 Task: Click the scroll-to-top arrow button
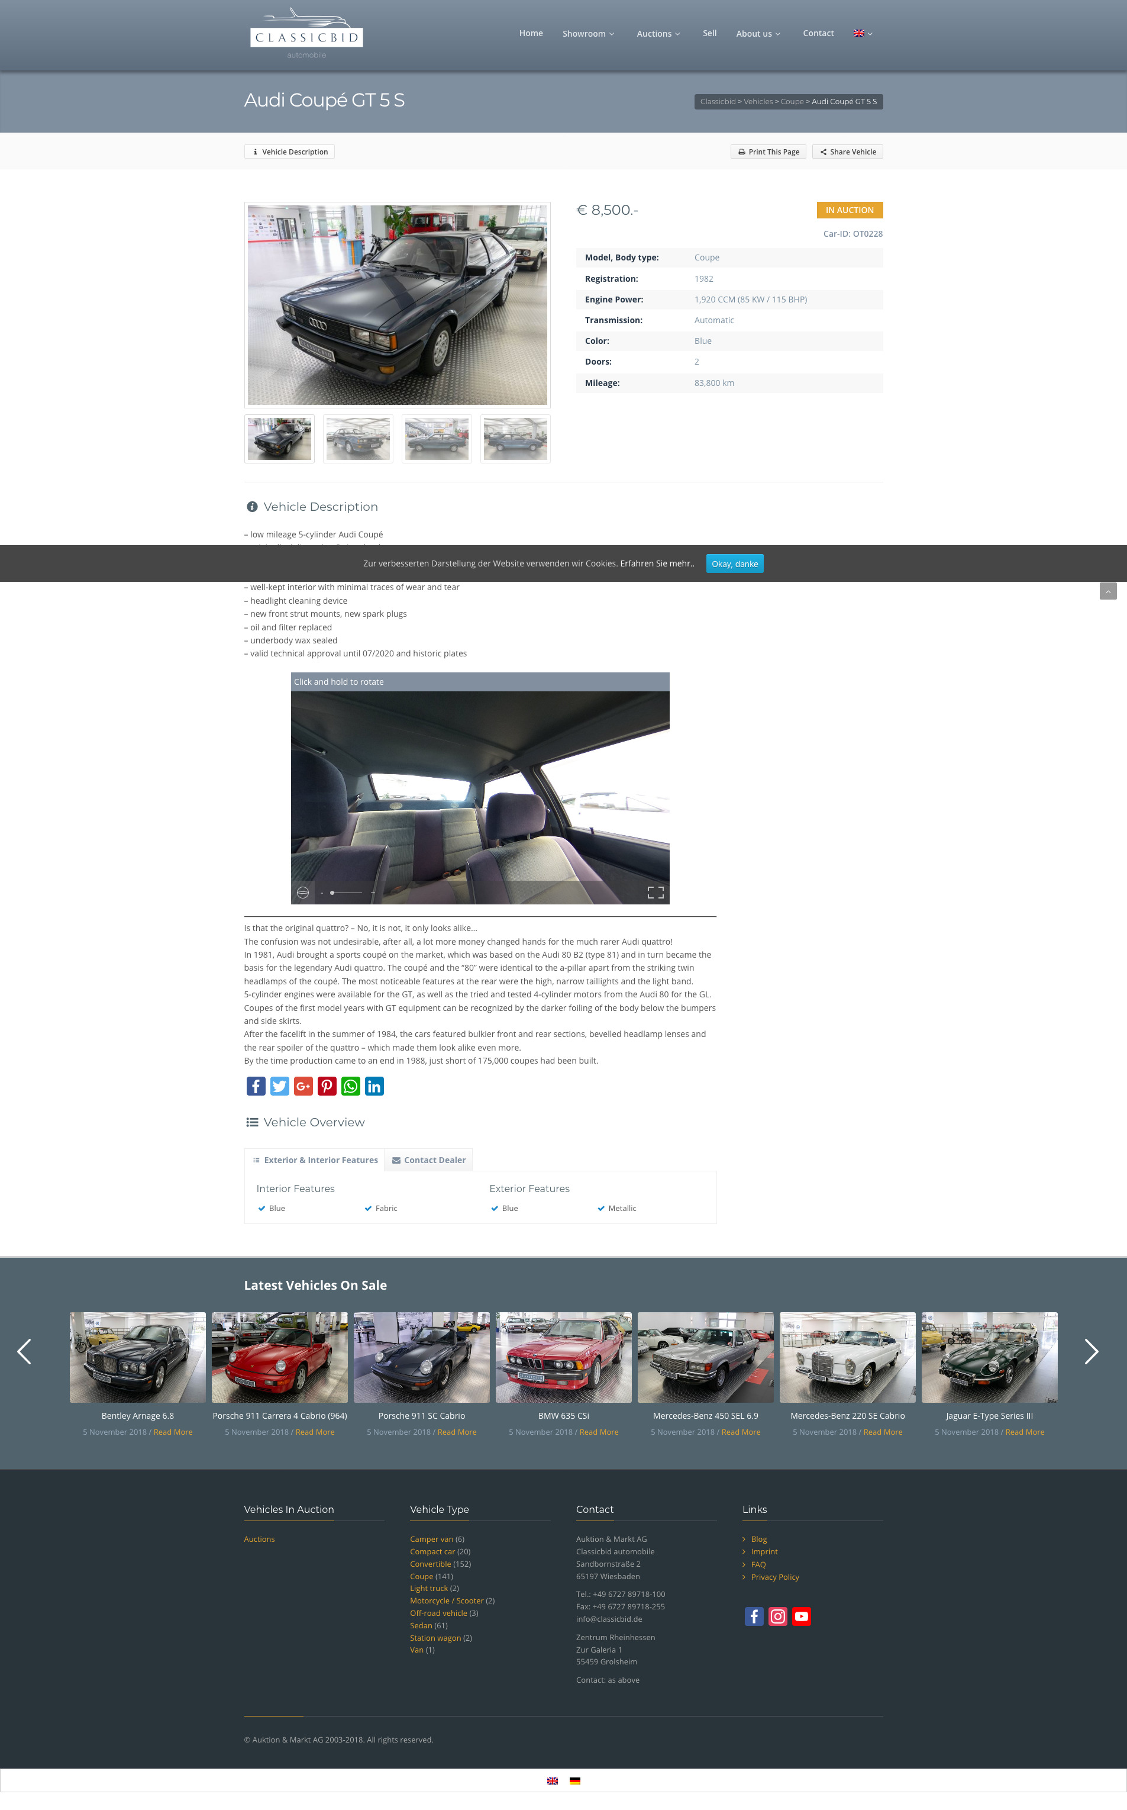coord(1107,591)
